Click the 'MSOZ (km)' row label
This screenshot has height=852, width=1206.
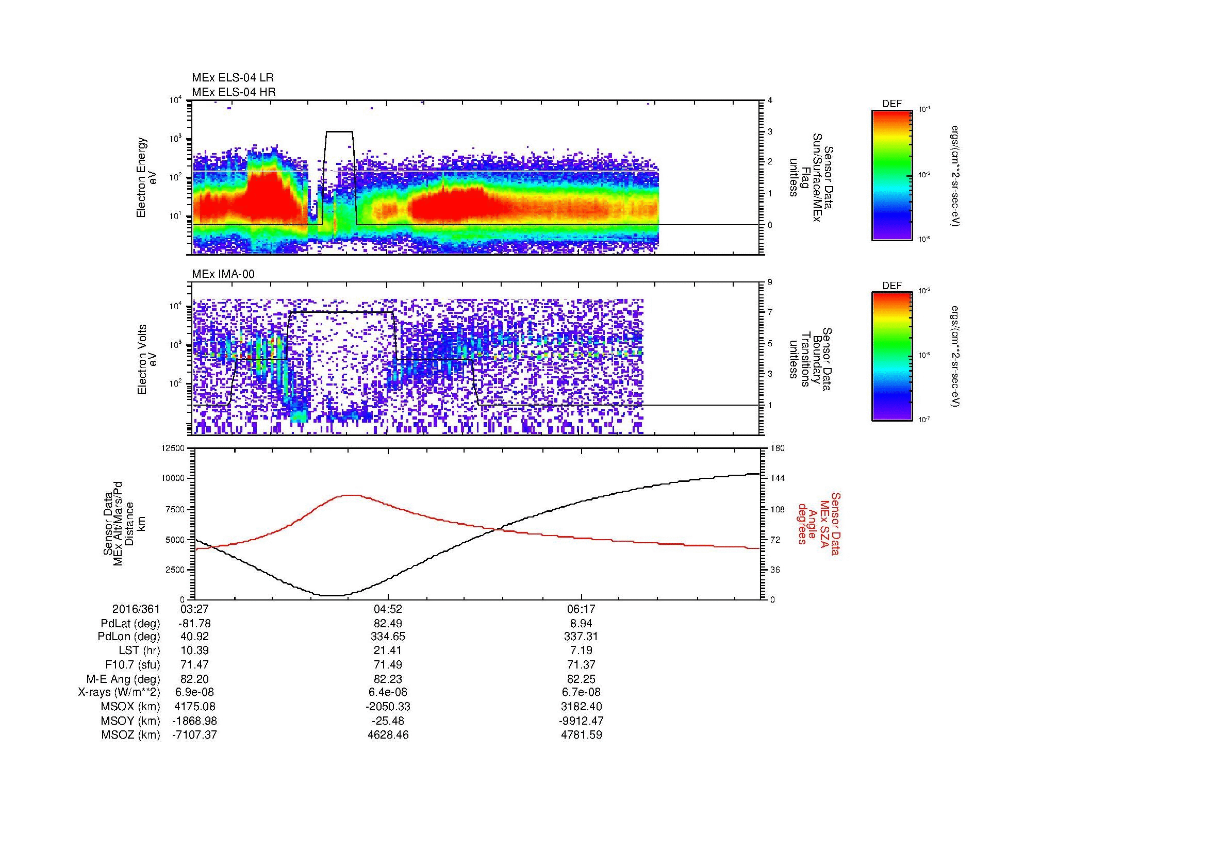[131, 736]
